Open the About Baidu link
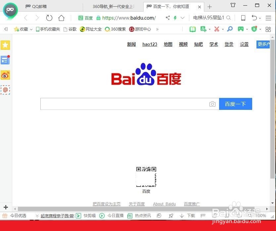The height and width of the screenshot is (231, 276). tap(164, 204)
